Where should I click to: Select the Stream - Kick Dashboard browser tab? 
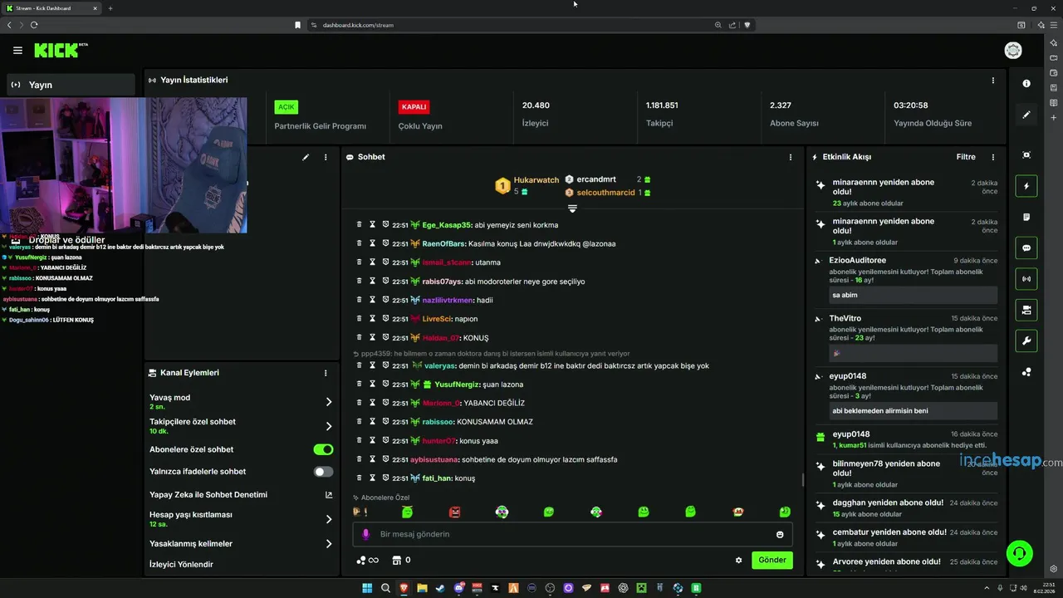coord(51,8)
